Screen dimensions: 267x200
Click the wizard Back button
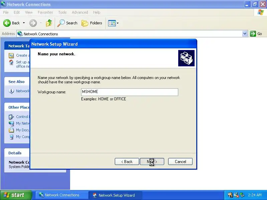pos(127,162)
